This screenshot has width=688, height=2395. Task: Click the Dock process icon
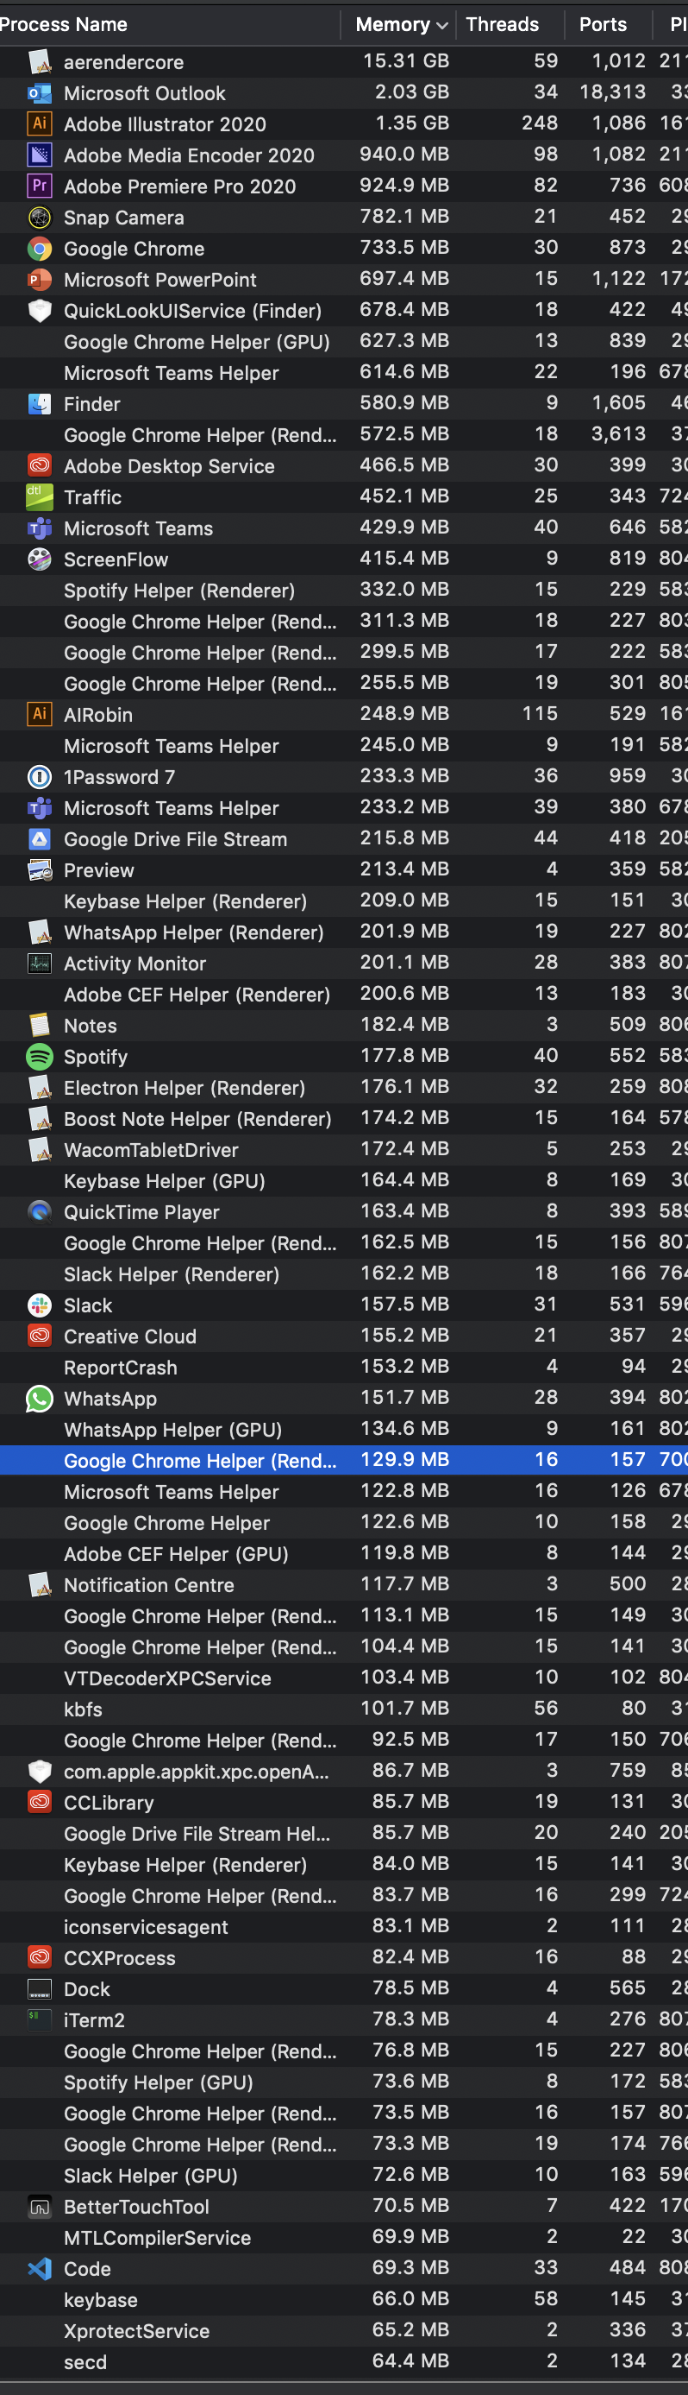(39, 1988)
